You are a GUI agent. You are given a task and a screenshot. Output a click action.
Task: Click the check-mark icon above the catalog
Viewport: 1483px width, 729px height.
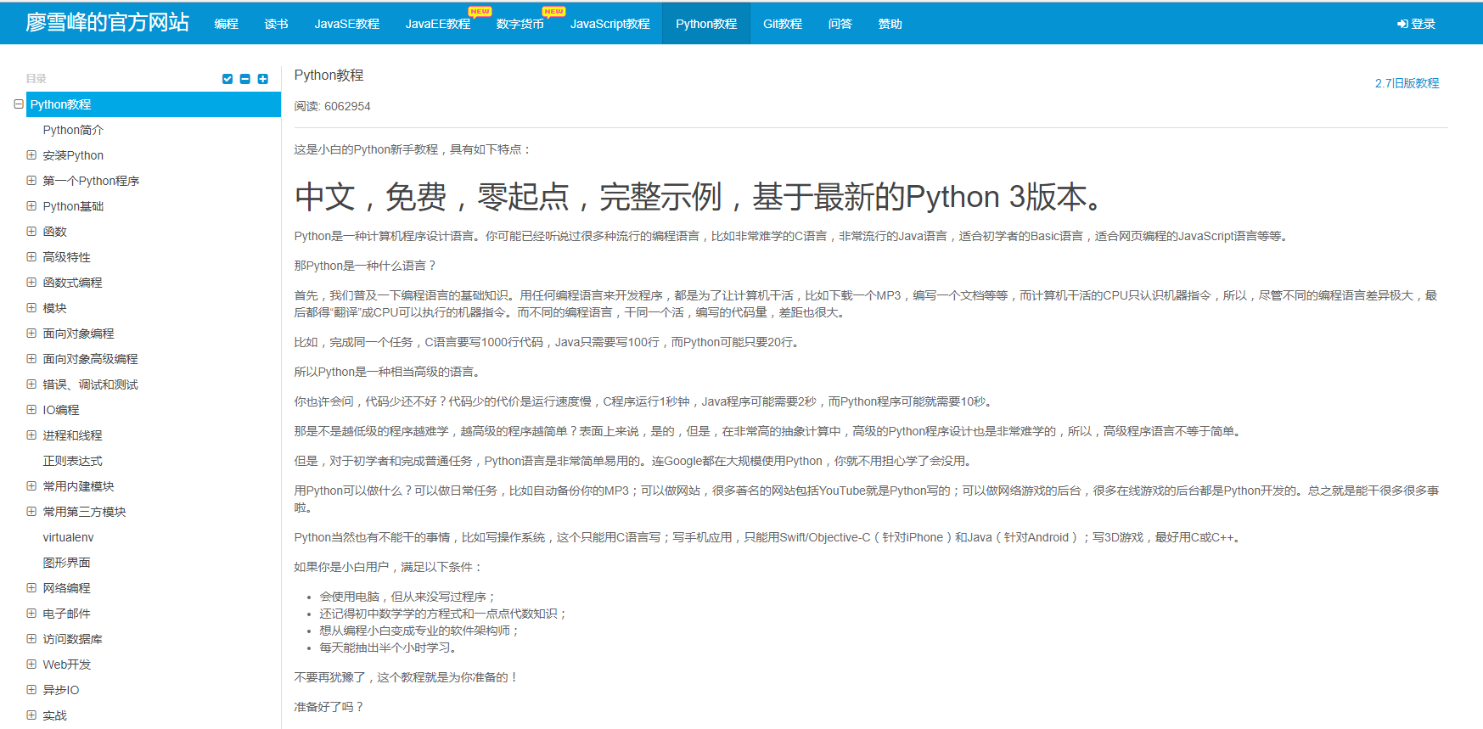pos(227,79)
